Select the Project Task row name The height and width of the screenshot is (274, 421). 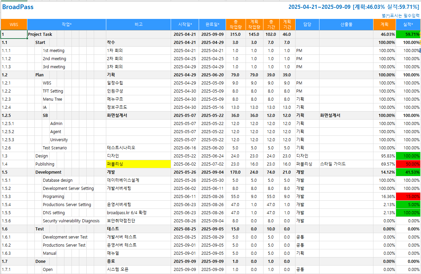point(40,34)
